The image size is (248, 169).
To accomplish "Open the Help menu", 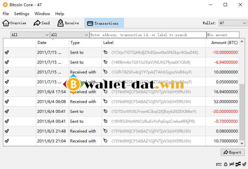I will coord(60,14).
